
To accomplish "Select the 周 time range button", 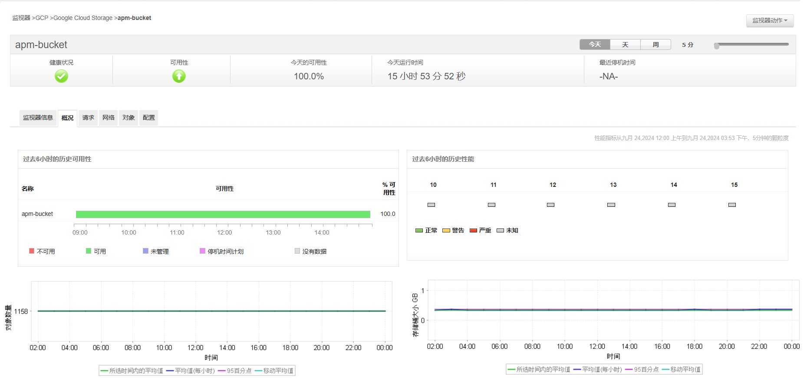I will (655, 45).
